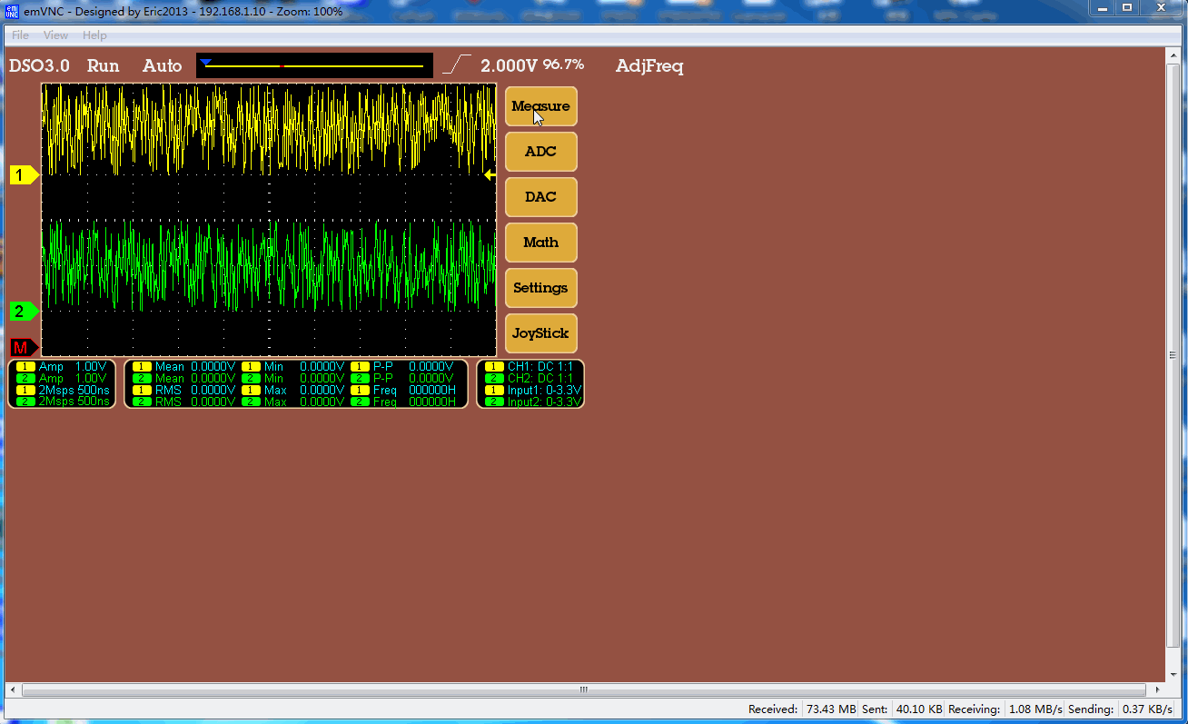The height and width of the screenshot is (724, 1188).
Task: Click the JoyStick button
Action: click(x=540, y=333)
